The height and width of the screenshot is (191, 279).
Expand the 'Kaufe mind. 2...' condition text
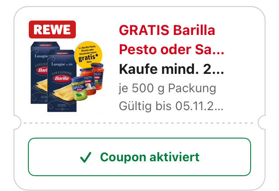pos(171,69)
